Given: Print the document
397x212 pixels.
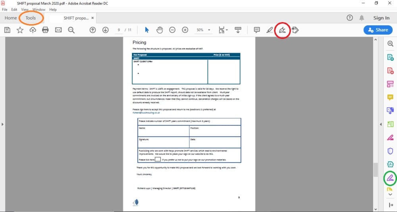Looking at the screenshot, I should click(45, 30).
